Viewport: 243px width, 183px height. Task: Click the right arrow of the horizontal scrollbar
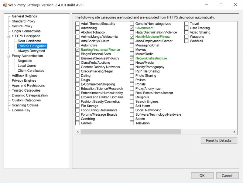[x=234, y=132]
